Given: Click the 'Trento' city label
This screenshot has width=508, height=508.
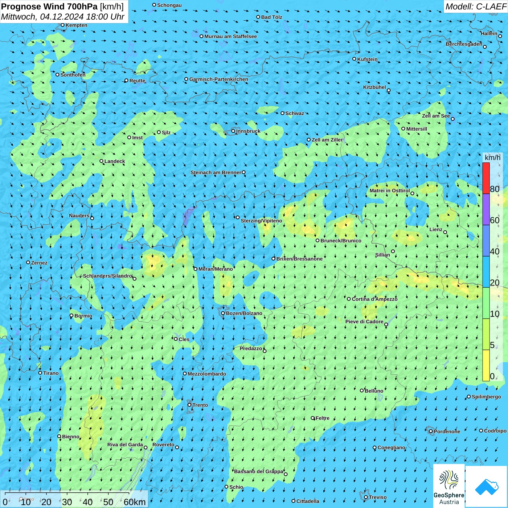Looking at the screenshot, I should click(200, 405).
